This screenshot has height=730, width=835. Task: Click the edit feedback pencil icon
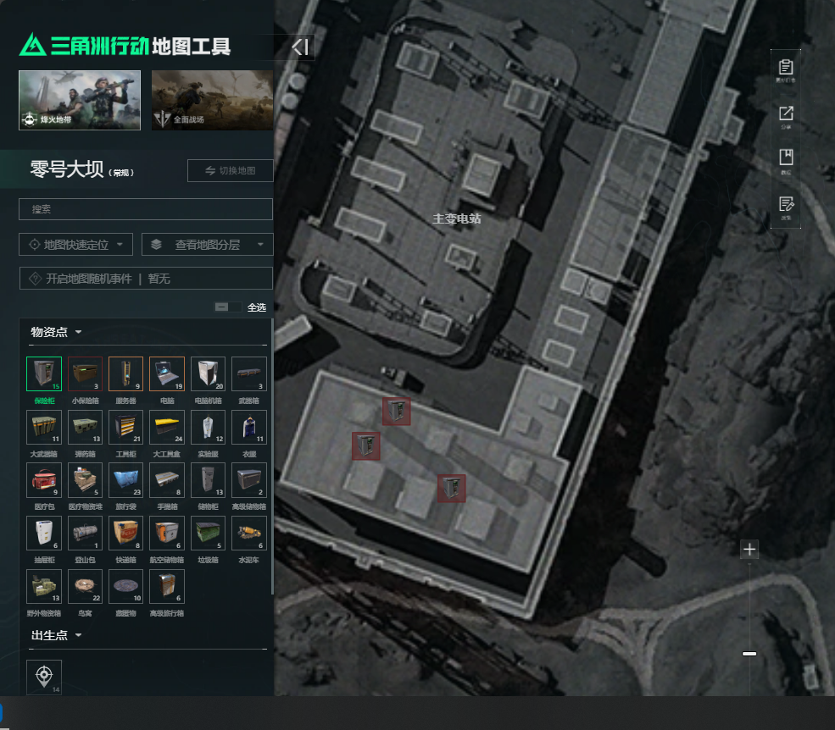[x=786, y=204]
